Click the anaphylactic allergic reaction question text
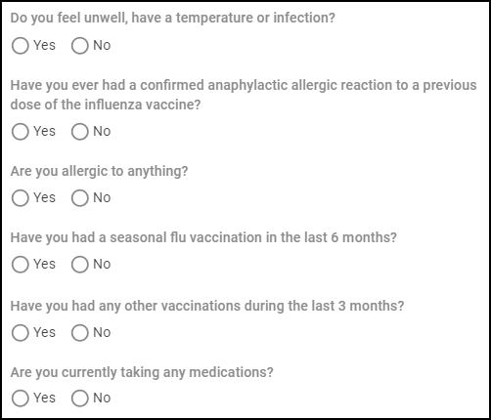This screenshot has width=491, height=420. 244,95
